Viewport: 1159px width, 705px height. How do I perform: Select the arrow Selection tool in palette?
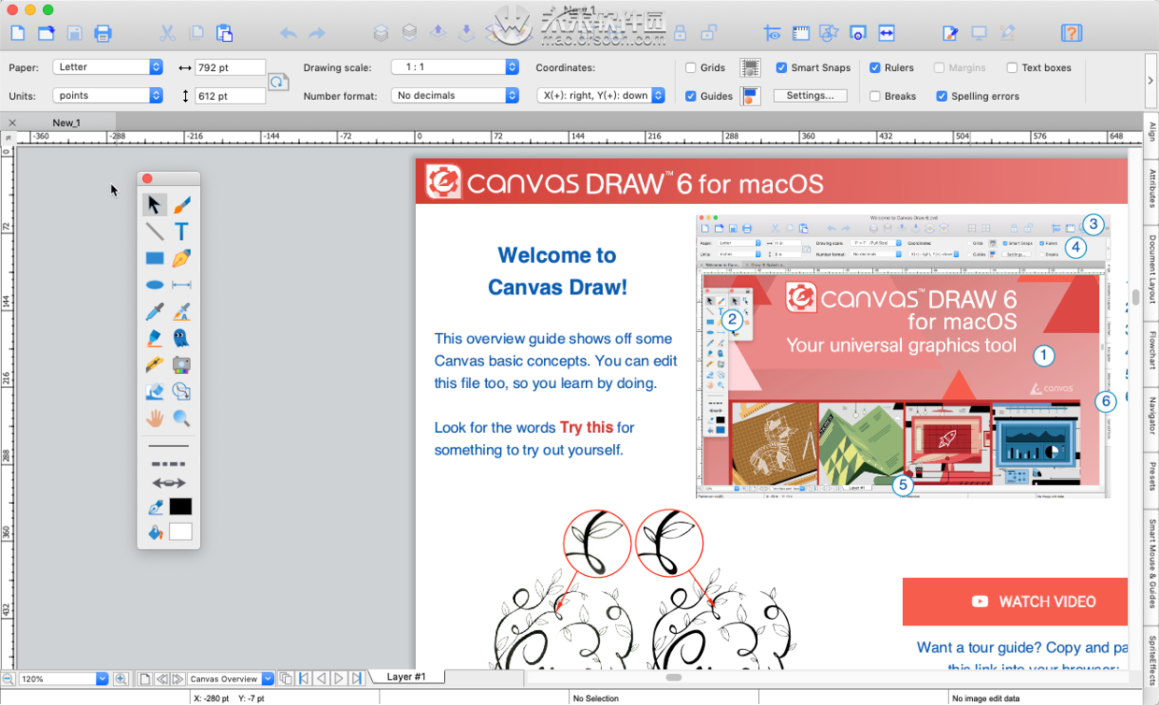[x=154, y=205]
